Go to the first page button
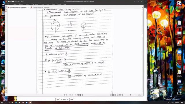 click(64, 95)
